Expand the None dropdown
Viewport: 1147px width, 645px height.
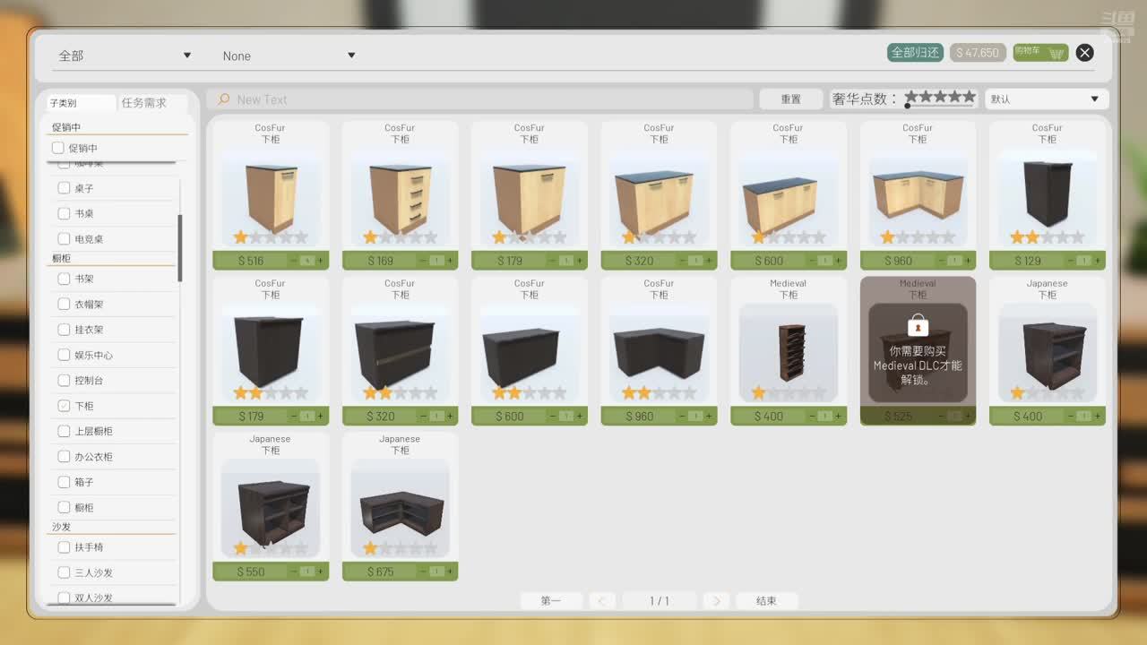click(x=289, y=56)
